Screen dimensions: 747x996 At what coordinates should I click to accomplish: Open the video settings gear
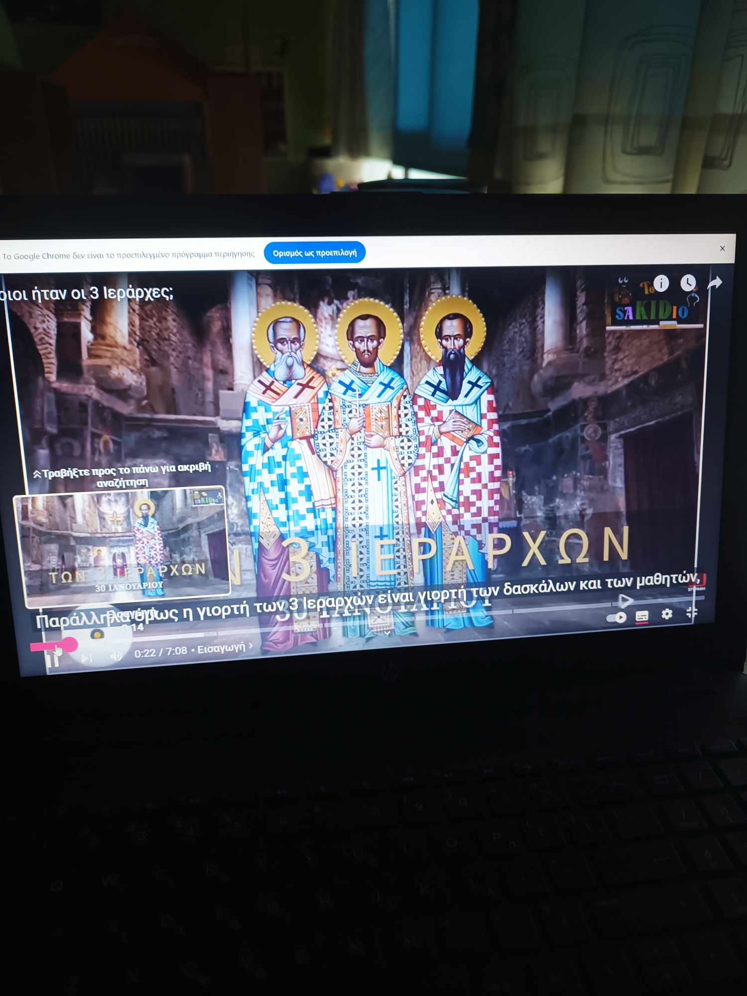[667, 614]
